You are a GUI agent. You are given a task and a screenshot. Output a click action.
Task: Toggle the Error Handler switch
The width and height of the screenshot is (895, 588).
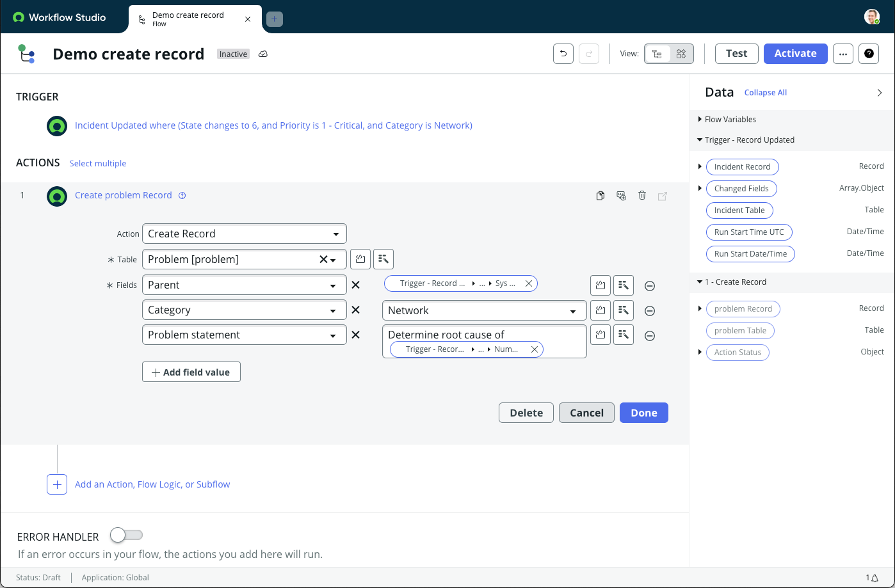(x=126, y=535)
